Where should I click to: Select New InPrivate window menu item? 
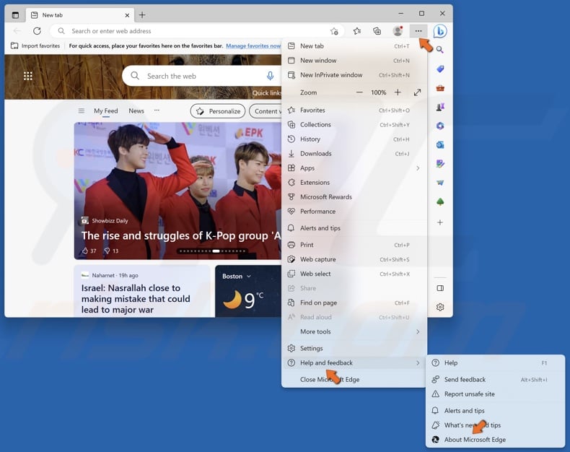coord(354,75)
